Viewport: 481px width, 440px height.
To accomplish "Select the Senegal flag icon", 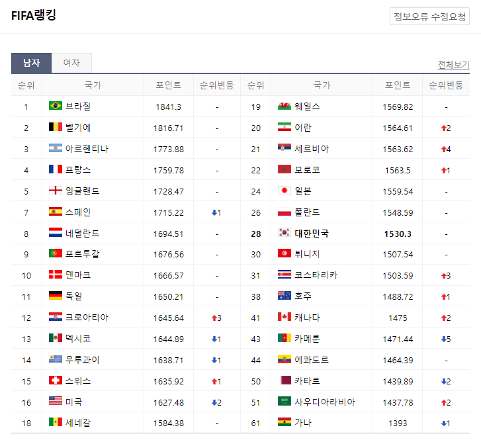I will (x=56, y=422).
